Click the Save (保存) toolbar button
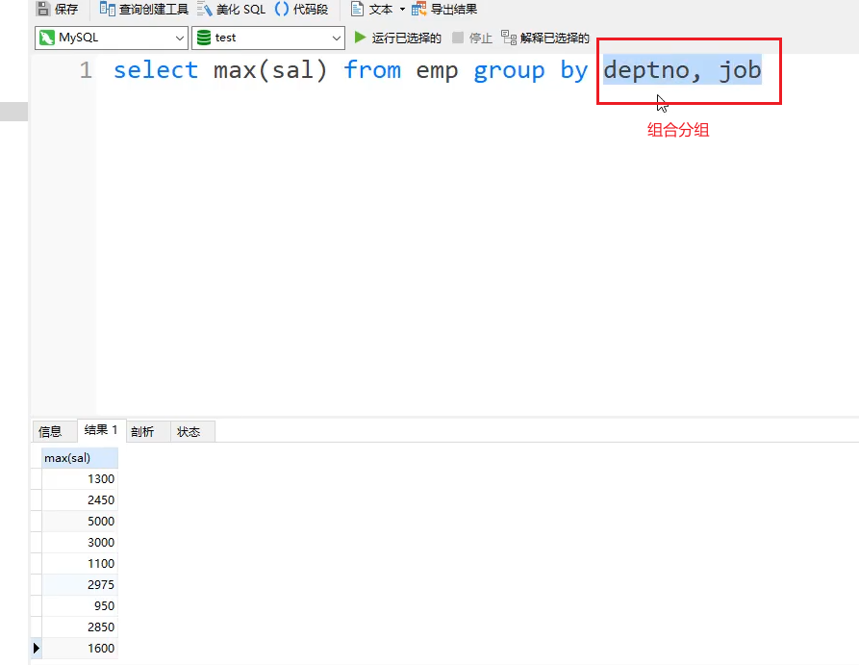The width and height of the screenshot is (859, 665). click(x=57, y=9)
